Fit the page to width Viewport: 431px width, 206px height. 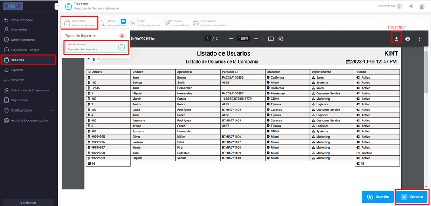271,39
